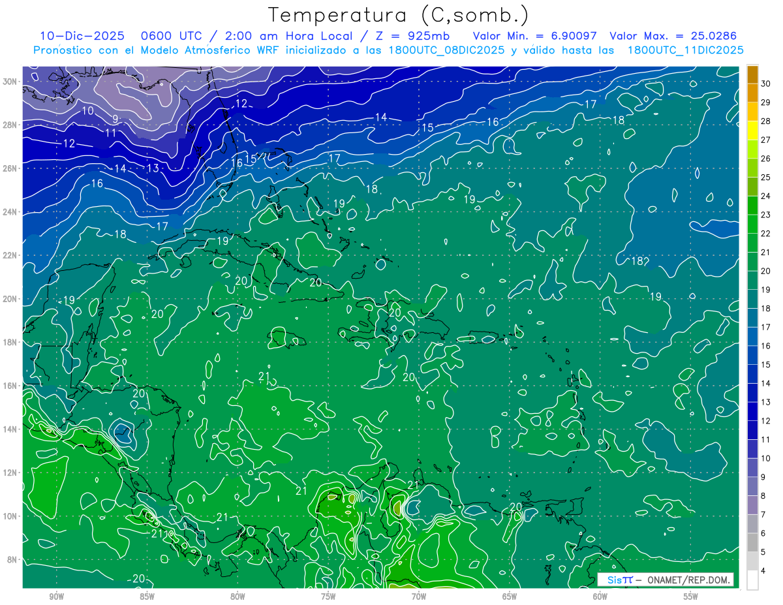Click the 12N latitude axis label
The height and width of the screenshot is (605, 783).
pyautogui.click(x=10, y=473)
